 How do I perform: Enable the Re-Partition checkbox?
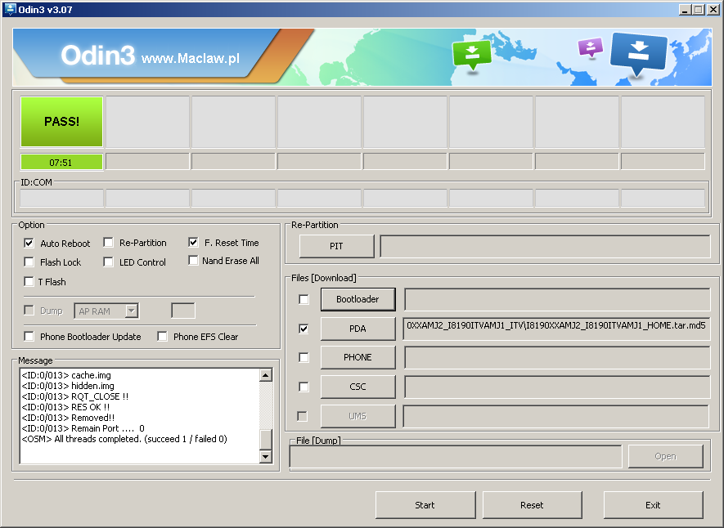click(109, 243)
